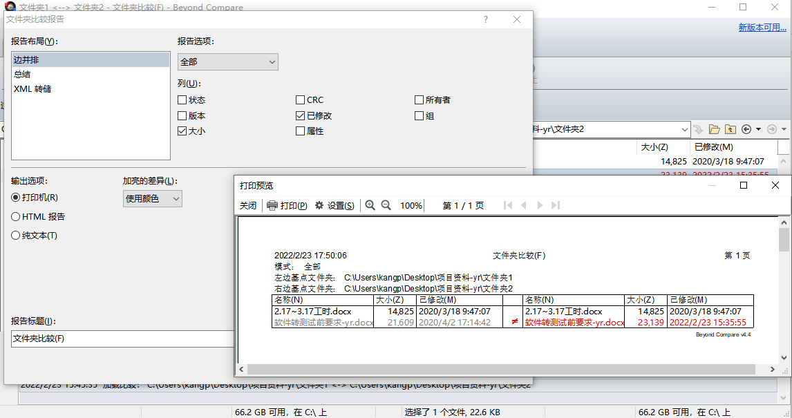The width and height of the screenshot is (792, 418).
Task: Toggle the 所有者 column checkbox
Action: pyautogui.click(x=419, y=100)
